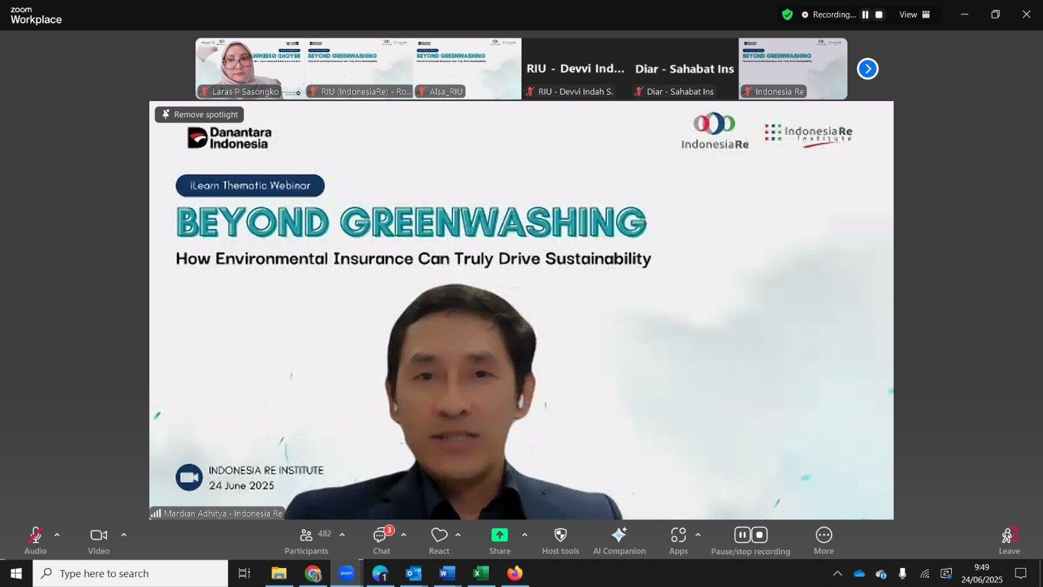The image size is (1043, 587).
Task: Leave the meeting
Action: click(1009, 541)
